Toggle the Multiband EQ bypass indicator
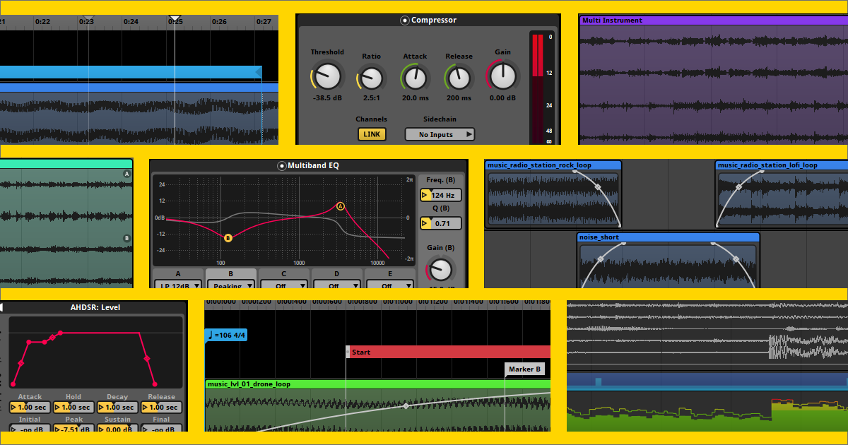 281,166
